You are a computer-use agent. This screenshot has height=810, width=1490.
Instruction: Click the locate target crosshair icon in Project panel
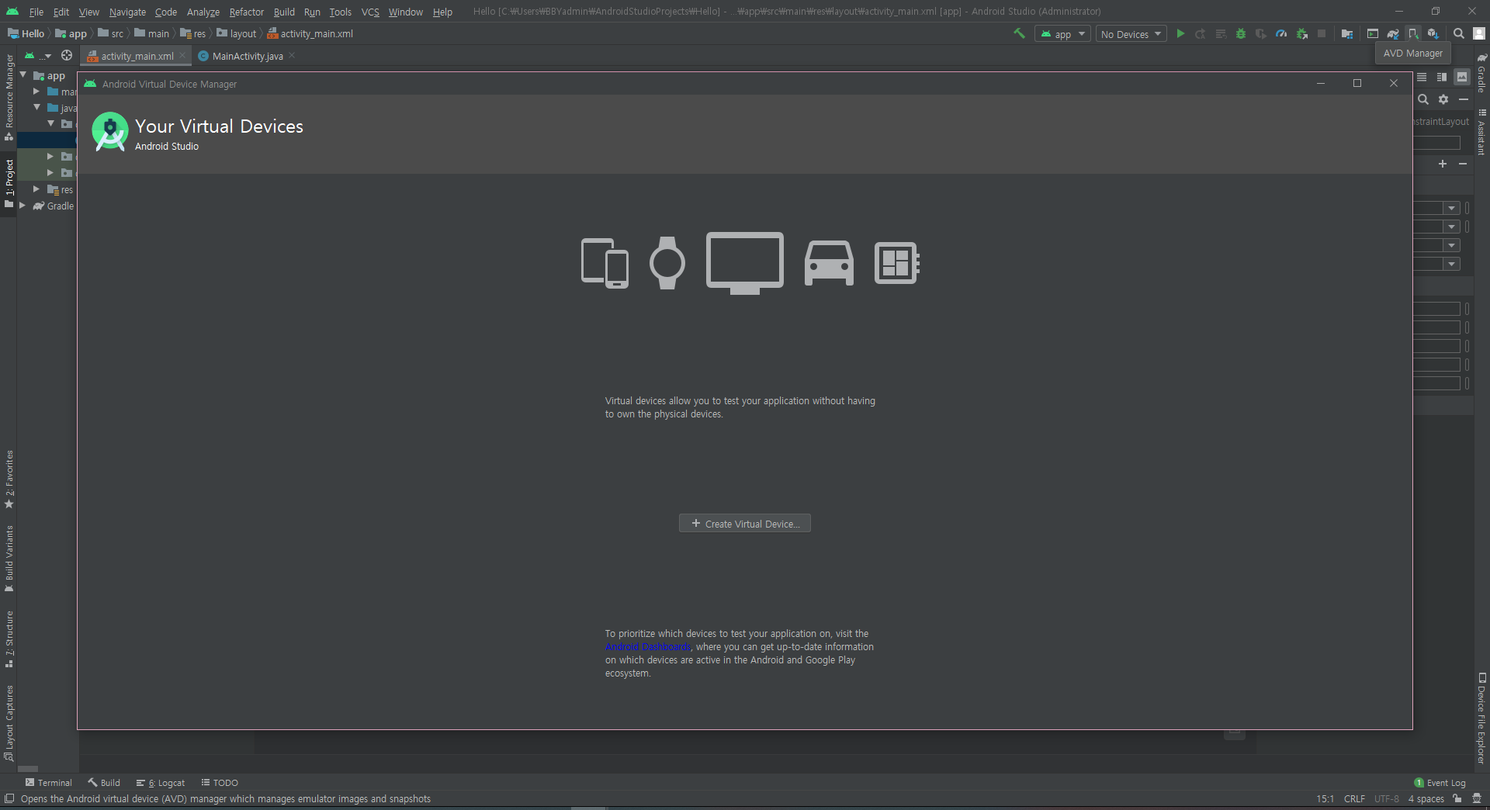[67, 55]
